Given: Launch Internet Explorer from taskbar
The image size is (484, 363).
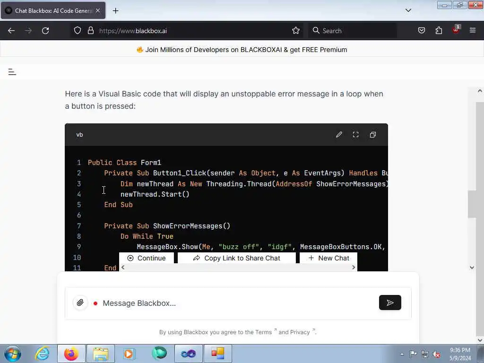Looking at the screenshot, I should (42, 354).
